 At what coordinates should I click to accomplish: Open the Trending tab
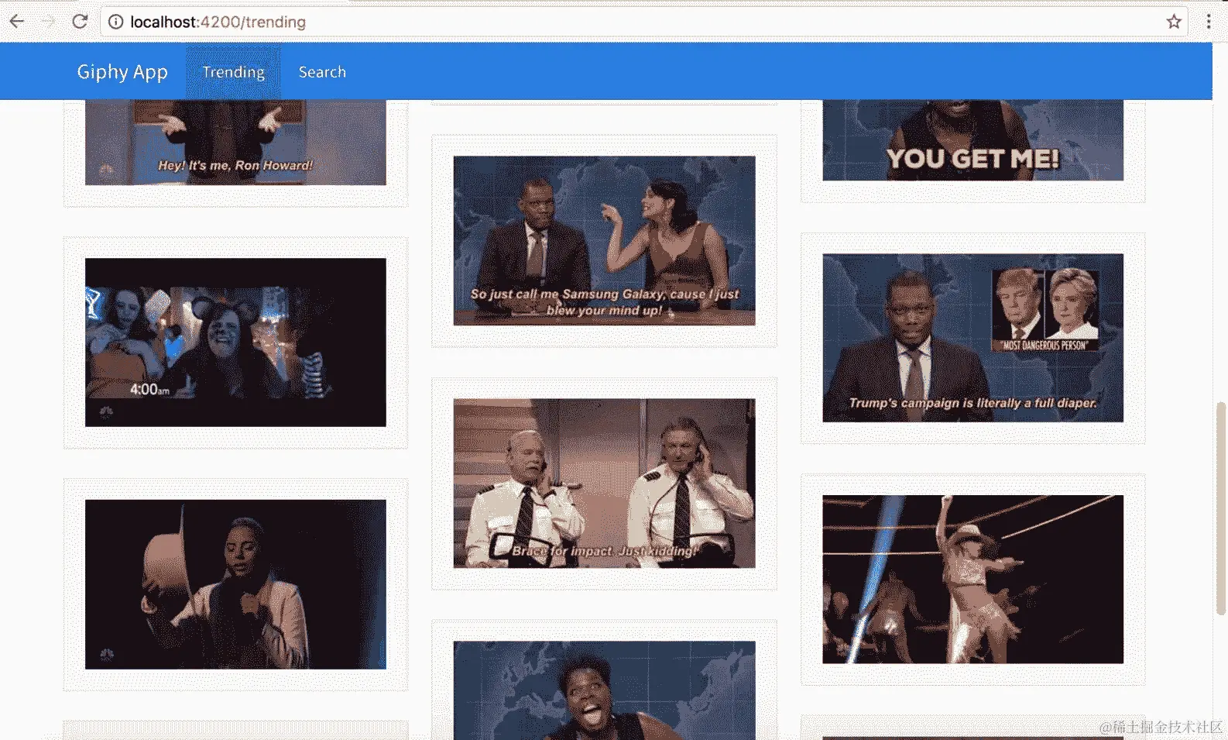(x=233, y=72)
